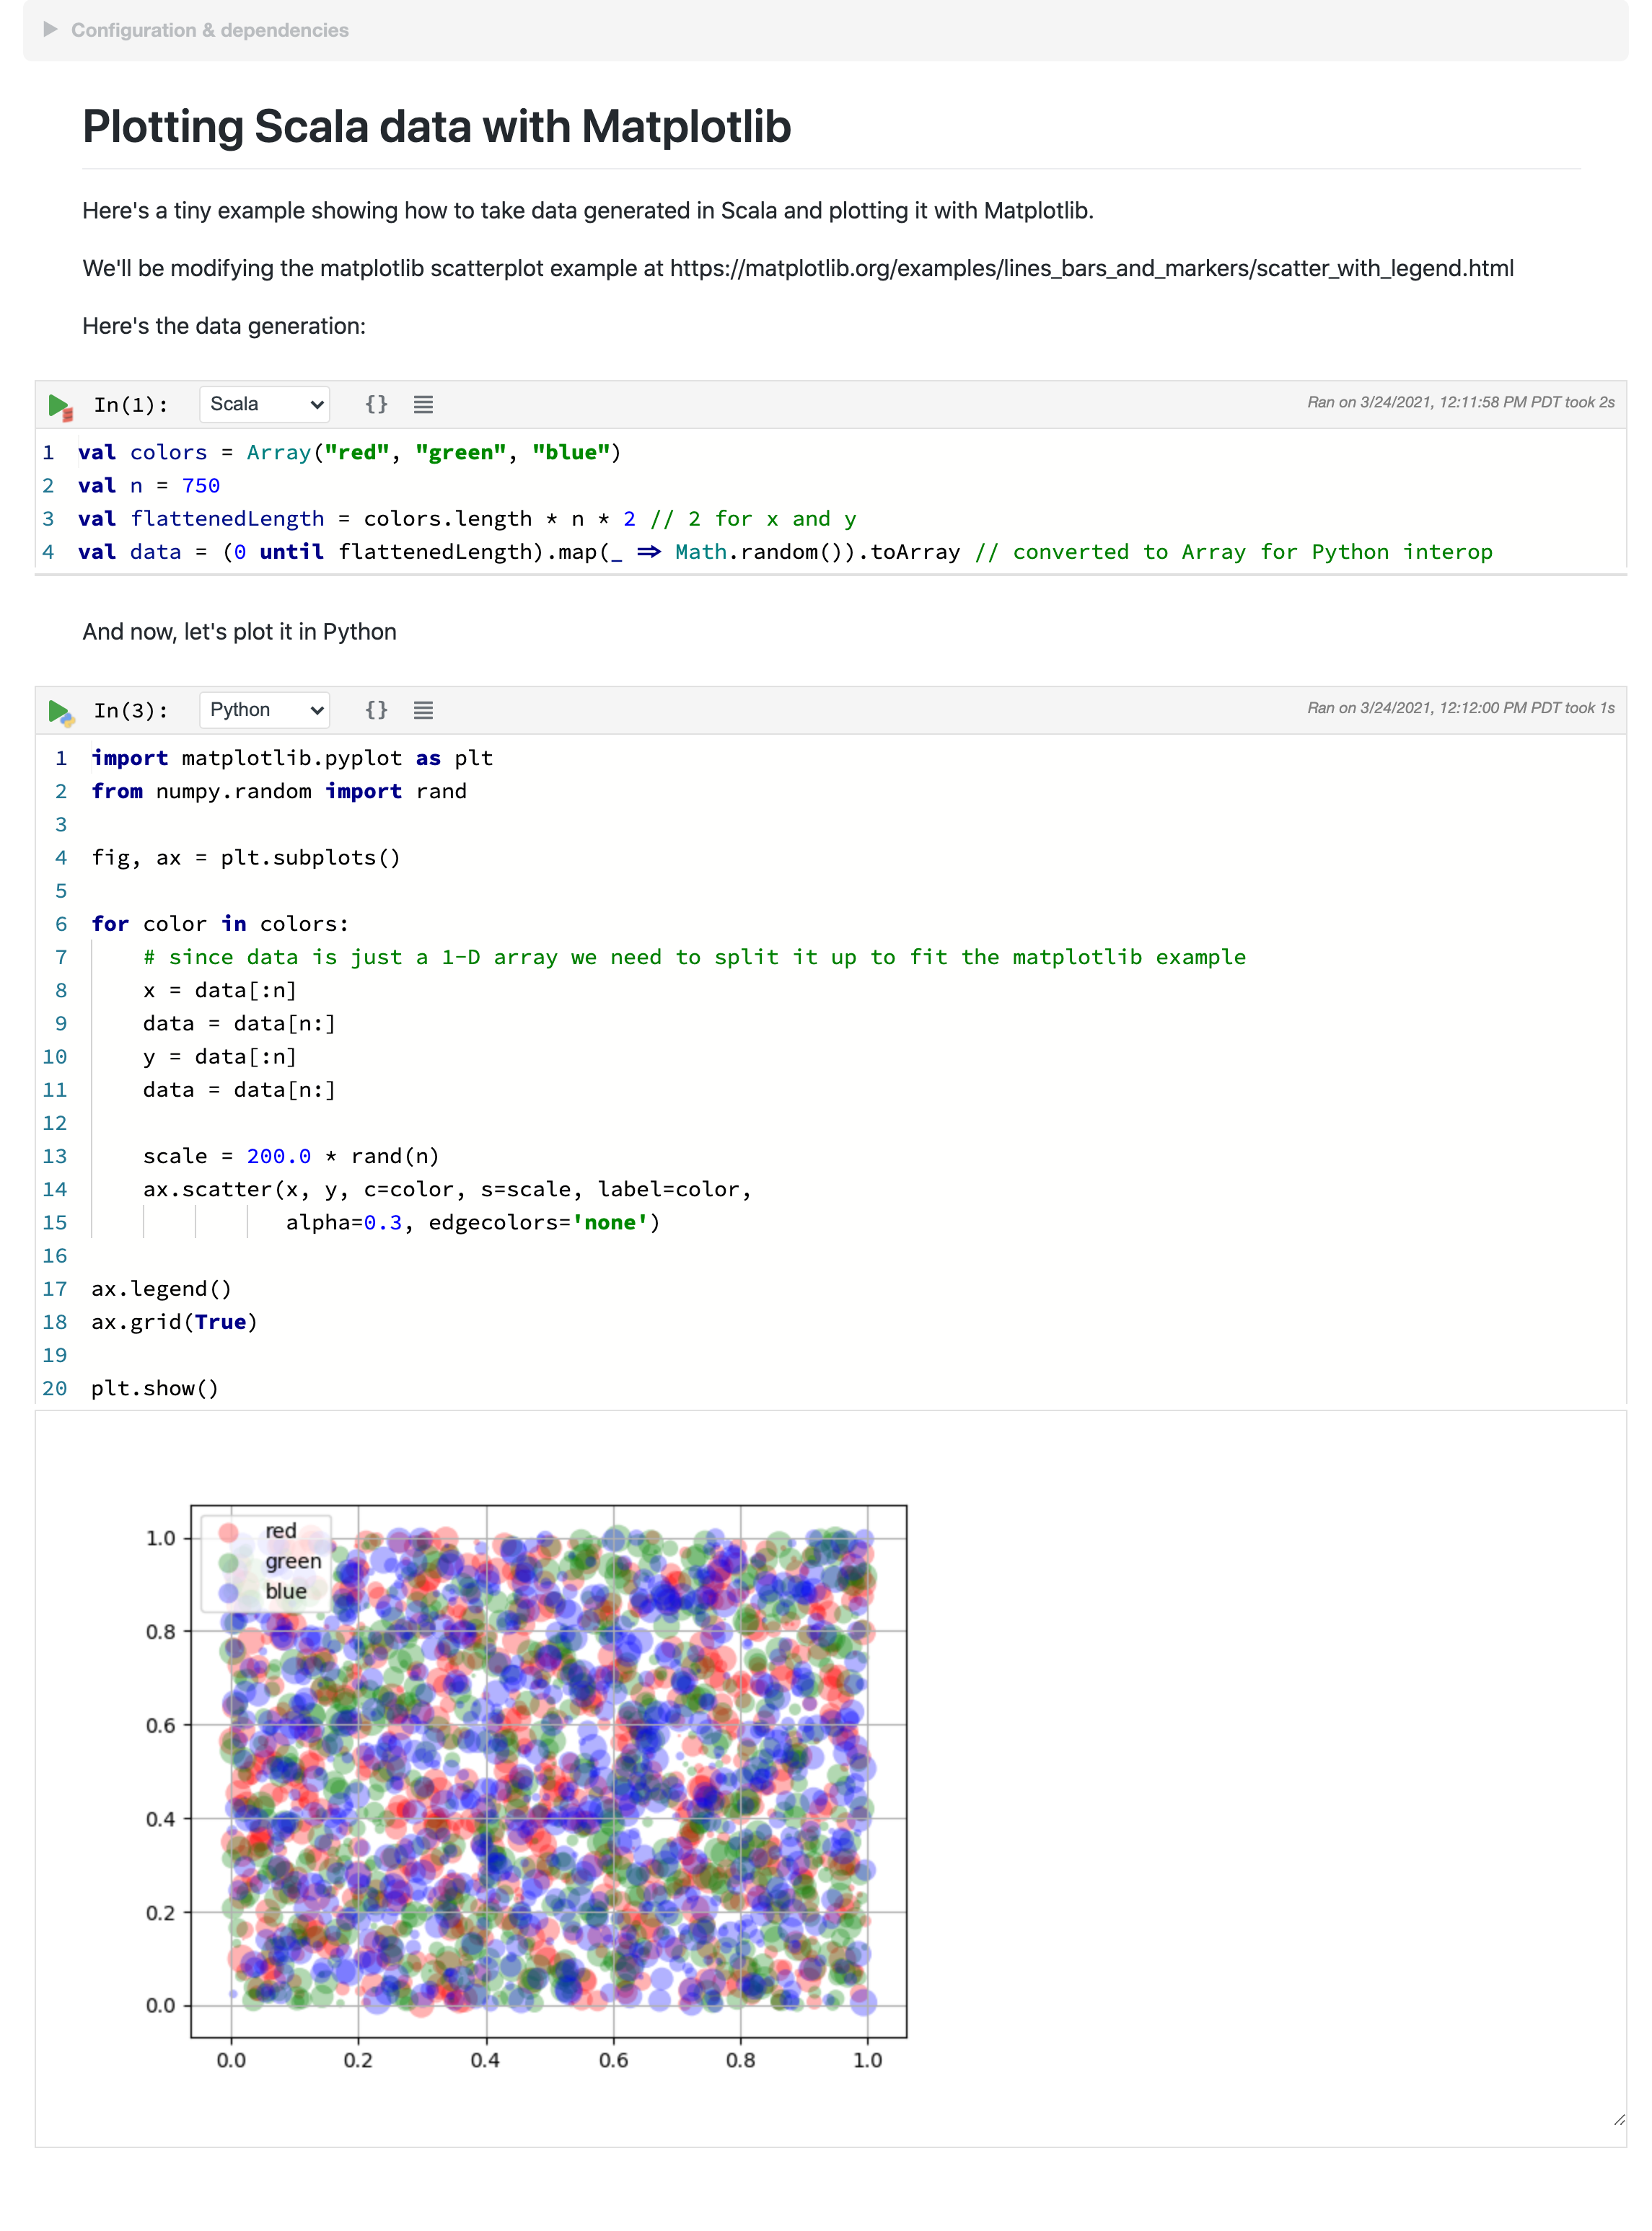Click the Scala logo badge on cell In(1)
Screen dimensions: 1652x2231
[x=69, y=414]
